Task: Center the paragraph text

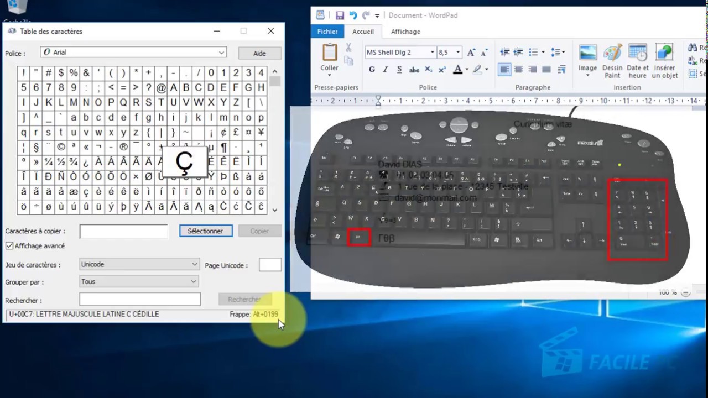Action: [518, 70]
